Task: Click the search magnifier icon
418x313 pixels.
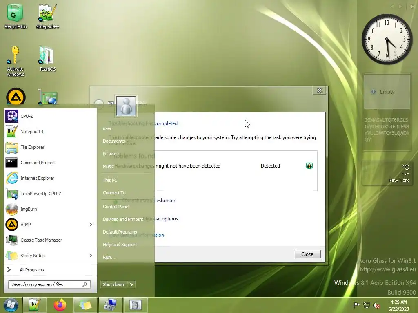Action: pyautogui.click(x=85, y=284)
